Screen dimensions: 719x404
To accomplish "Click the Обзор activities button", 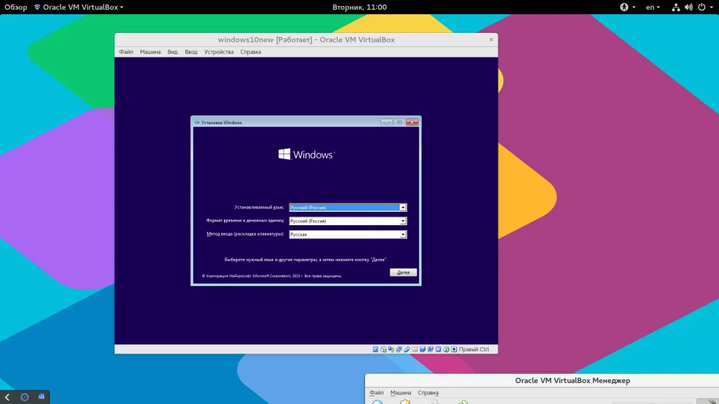I will [x=14, y=7].
